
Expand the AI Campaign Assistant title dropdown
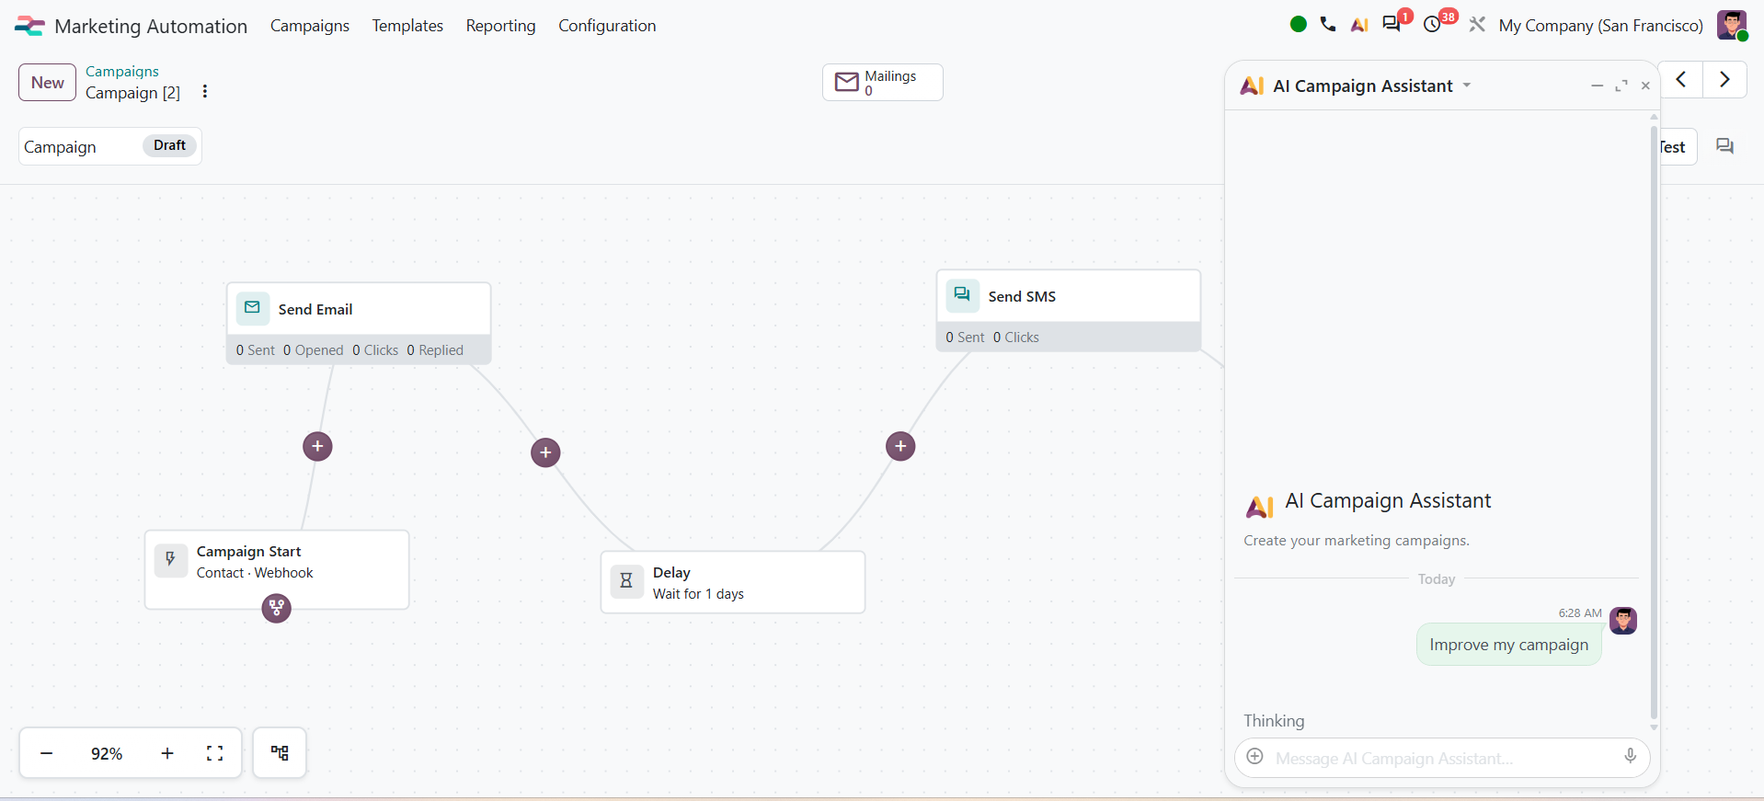[1467, 86]
